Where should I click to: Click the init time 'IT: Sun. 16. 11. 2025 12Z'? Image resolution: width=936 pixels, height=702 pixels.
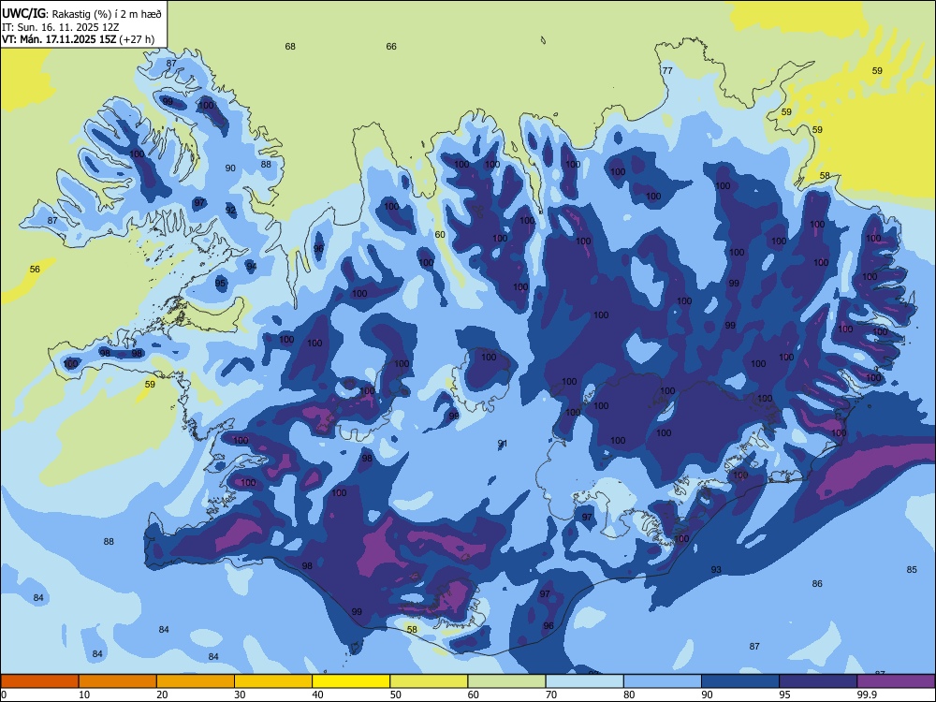click(x=61, y=27)
